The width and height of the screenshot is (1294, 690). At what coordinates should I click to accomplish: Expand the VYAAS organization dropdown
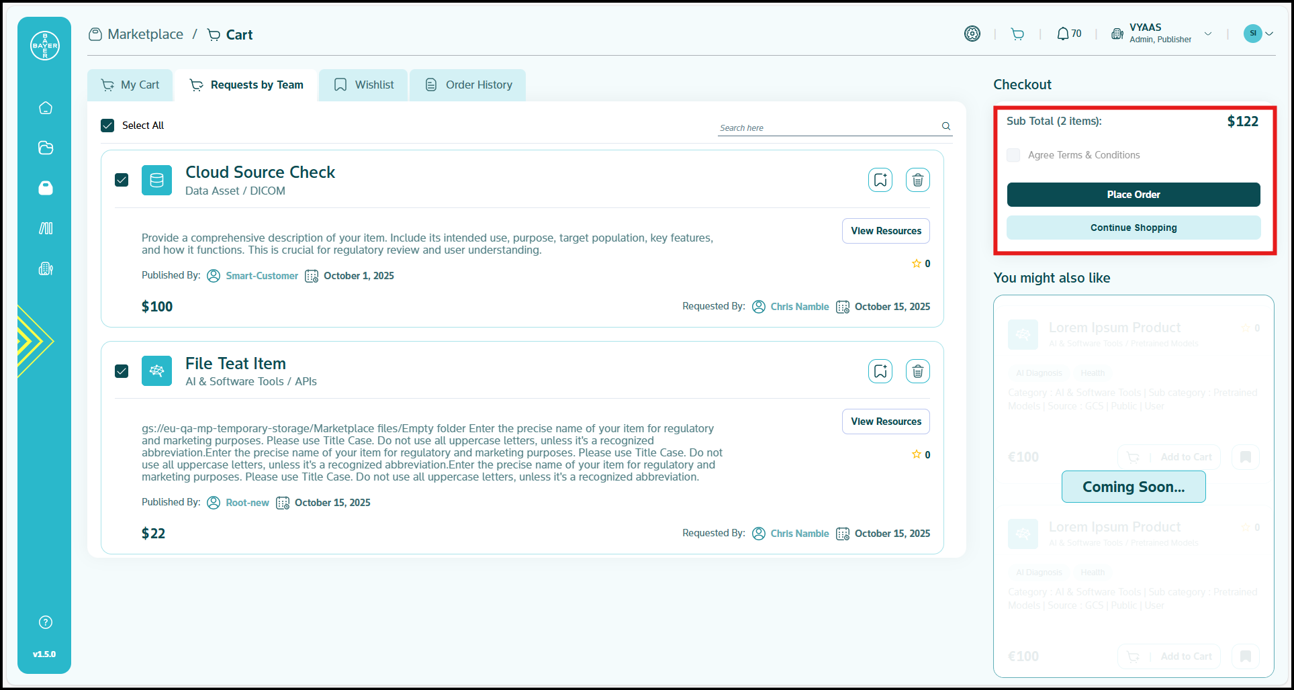coord(1207,34)
